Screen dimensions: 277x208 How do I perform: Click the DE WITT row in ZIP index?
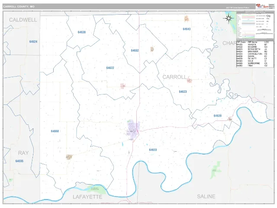pos(253,58)
